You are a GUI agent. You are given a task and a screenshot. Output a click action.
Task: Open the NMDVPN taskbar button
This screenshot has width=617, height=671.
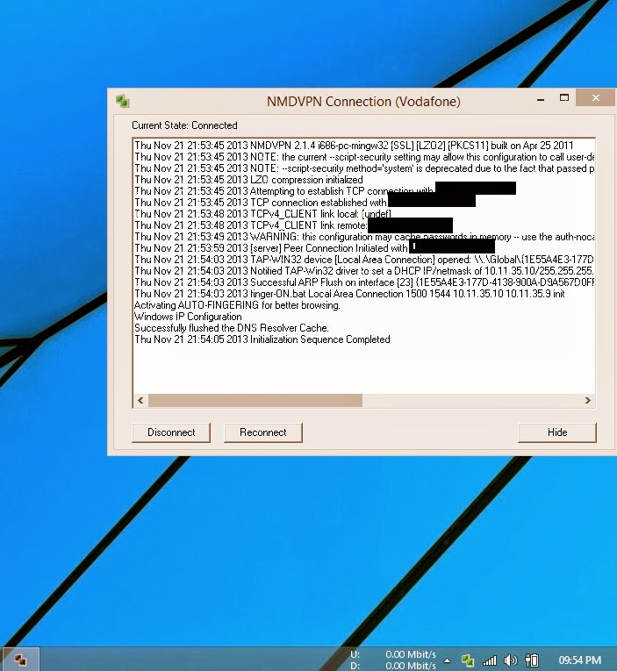[x=20, y=660]
